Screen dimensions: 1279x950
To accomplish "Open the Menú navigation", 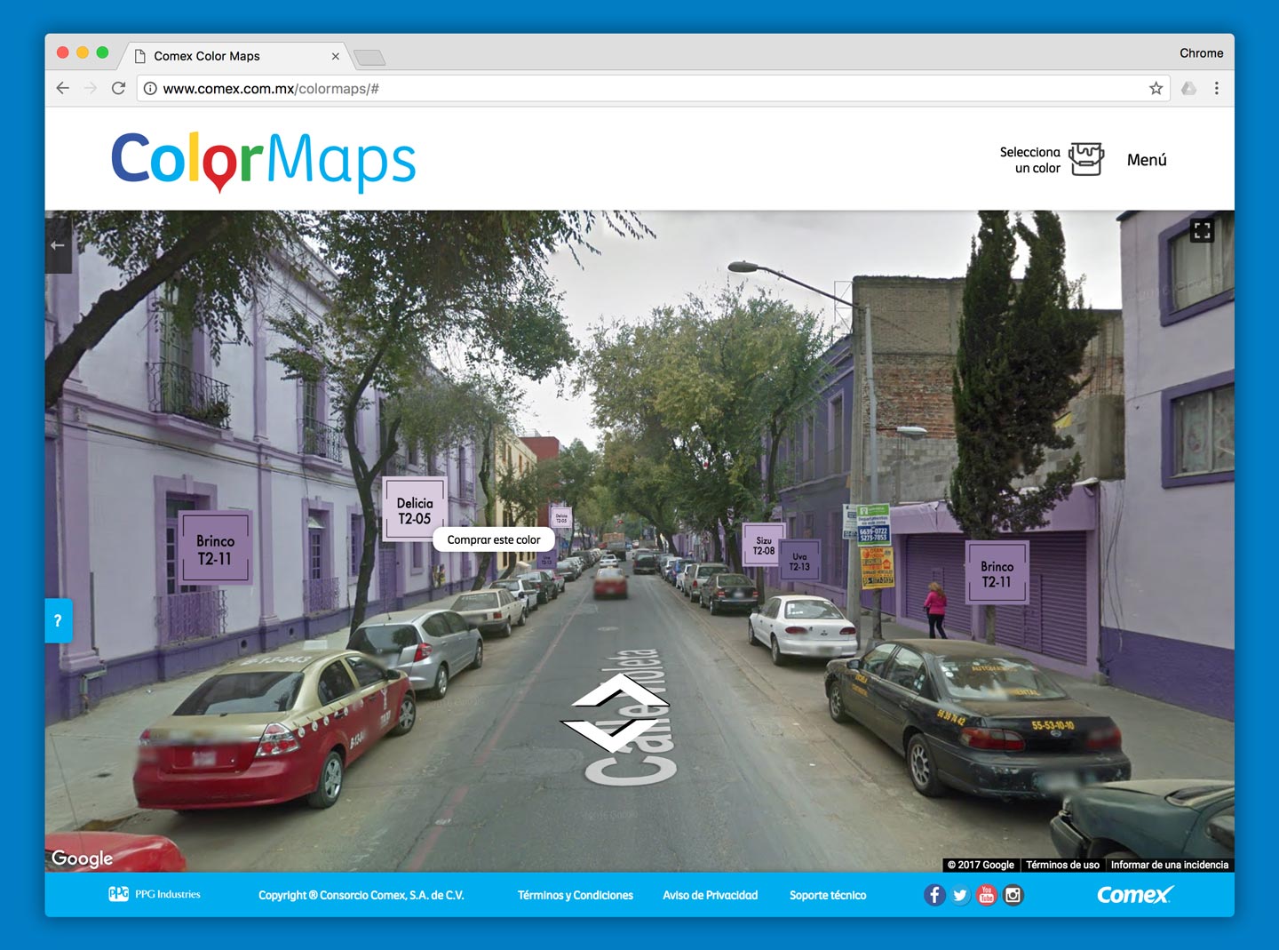I will click(1147, 160).
